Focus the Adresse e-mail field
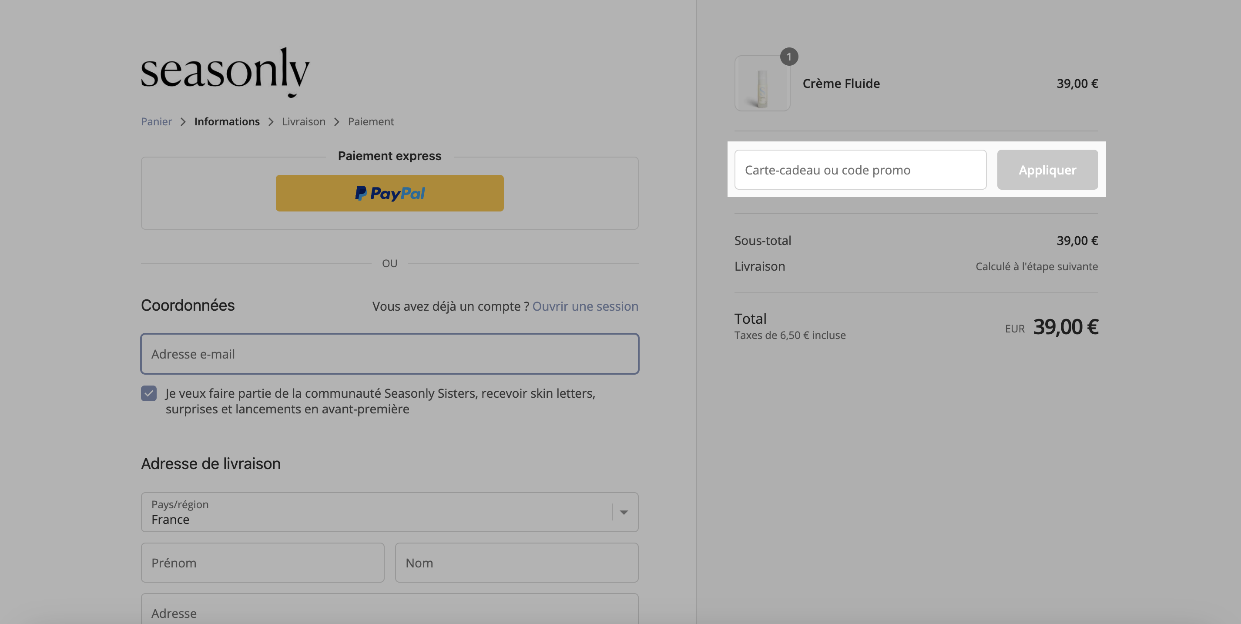The image size is (1241, 624). [390, 354]
